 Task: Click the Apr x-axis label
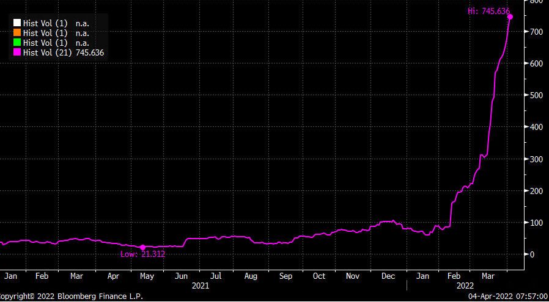tap(114, 276)
